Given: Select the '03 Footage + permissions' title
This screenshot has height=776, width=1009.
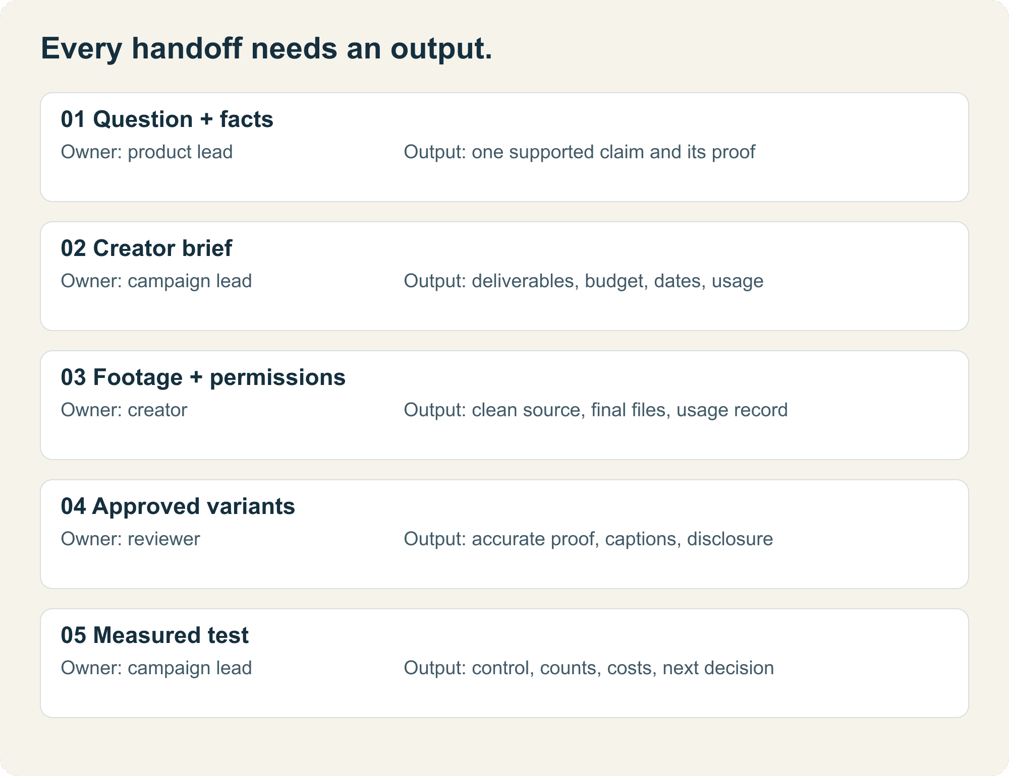Looking at the screenshot, I should coord(203,377).
